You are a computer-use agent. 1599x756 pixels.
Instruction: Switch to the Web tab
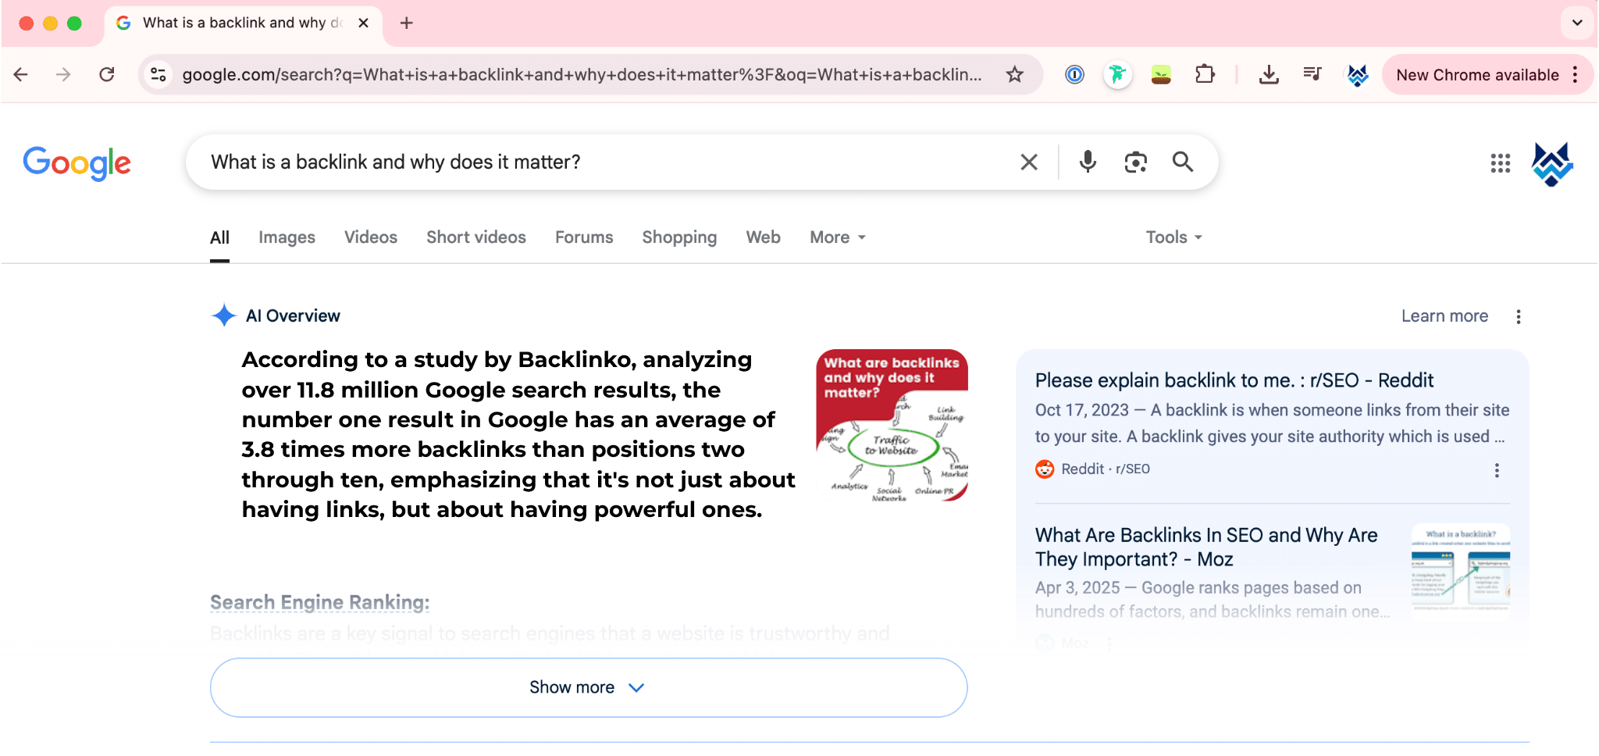coord(763,237)
